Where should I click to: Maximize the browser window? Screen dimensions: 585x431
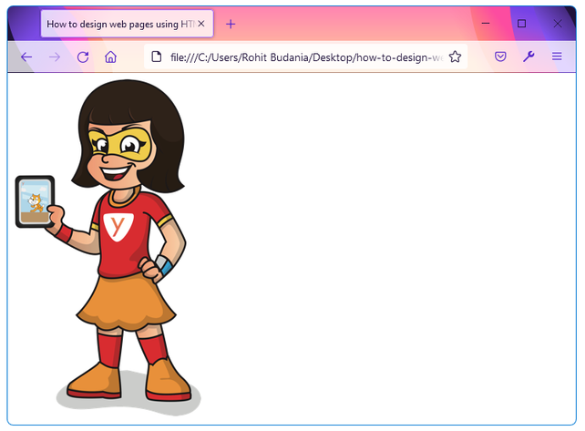click(521, 24)
